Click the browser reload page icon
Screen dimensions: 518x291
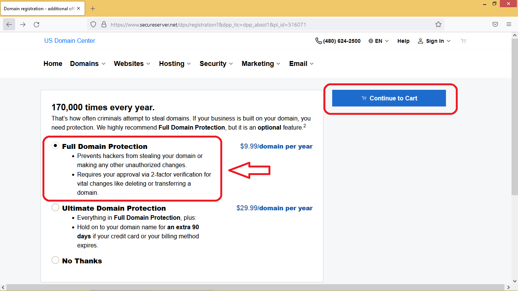coord(36,25)
